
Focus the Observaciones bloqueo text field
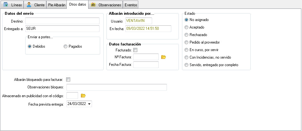pyautogui.click(x=117, y=87)
